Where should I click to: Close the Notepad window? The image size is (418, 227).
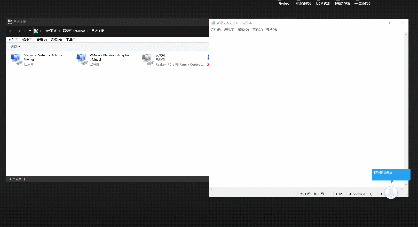pyautogui.click(x=403, y=23)
